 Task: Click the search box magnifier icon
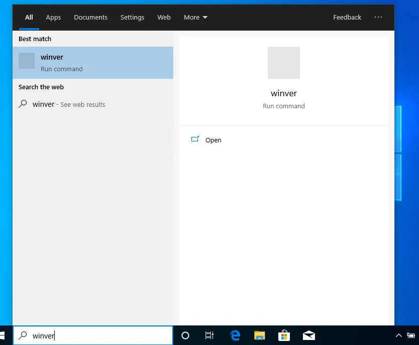pyautogui.click(x=23, y=335)
